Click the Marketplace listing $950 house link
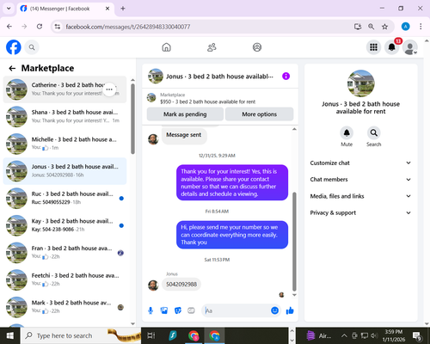The image size is (430, 344). (207, 101)
